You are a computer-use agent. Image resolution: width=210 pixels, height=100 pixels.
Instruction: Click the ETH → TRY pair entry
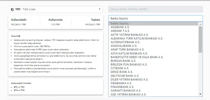click(x=19, y=90)
